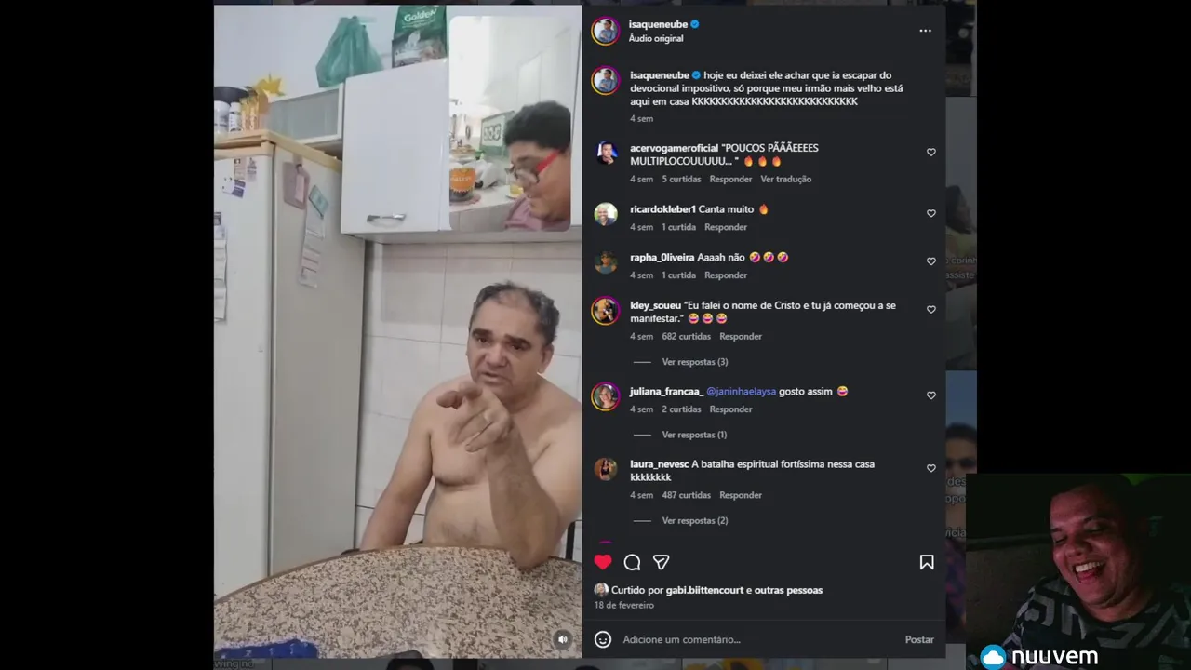The height and width of the screenshot is (670, 1191).
Task: Open the three-dots more options menu
Action: 925,31
